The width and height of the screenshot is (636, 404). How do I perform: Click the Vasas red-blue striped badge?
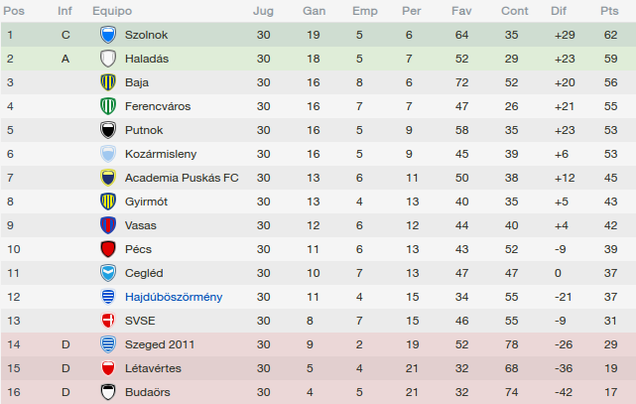108,225
